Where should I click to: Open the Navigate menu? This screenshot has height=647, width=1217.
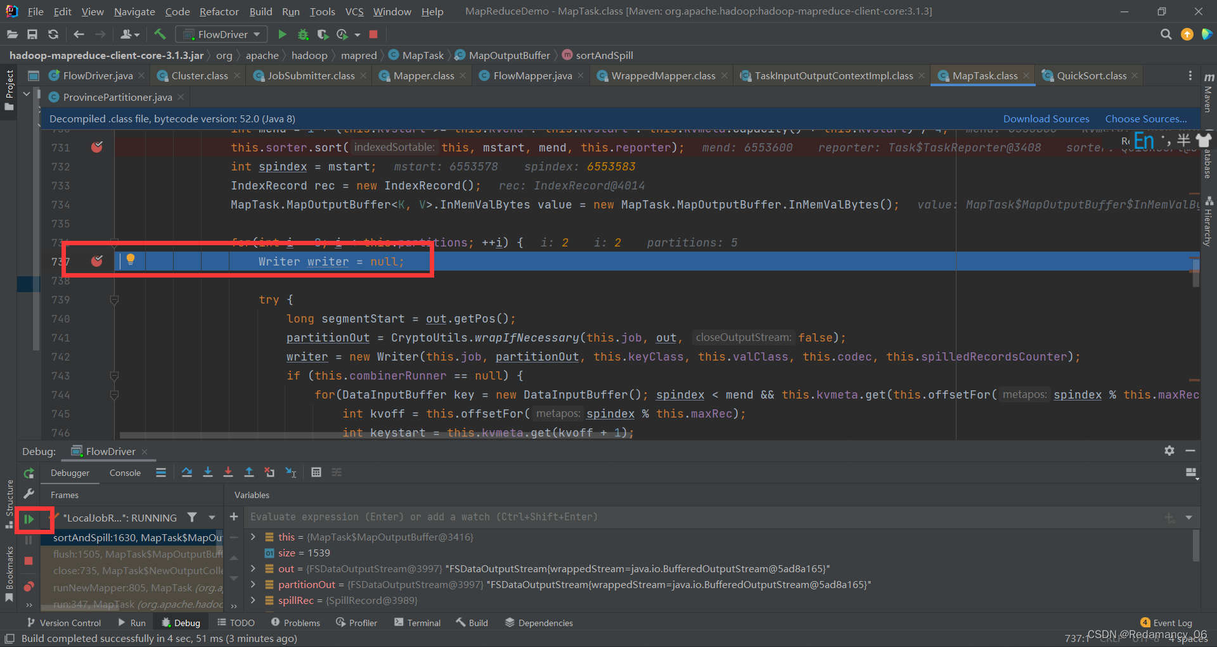tap(134, 11)
